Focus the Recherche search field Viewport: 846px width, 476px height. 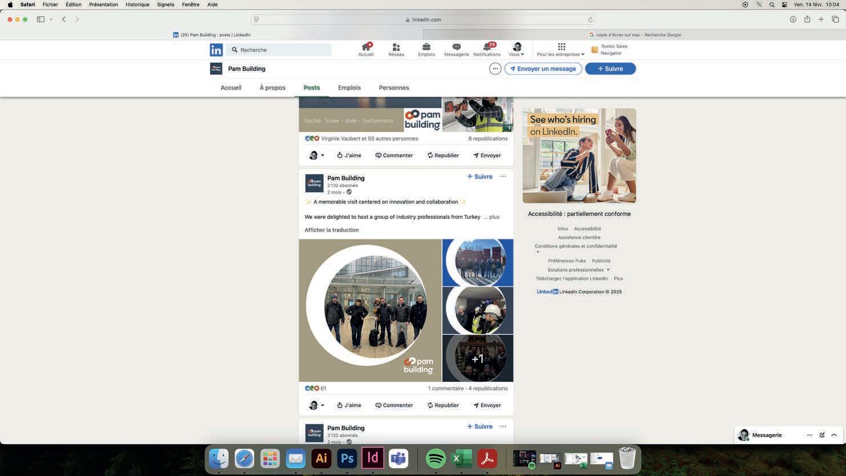[279, 50]
